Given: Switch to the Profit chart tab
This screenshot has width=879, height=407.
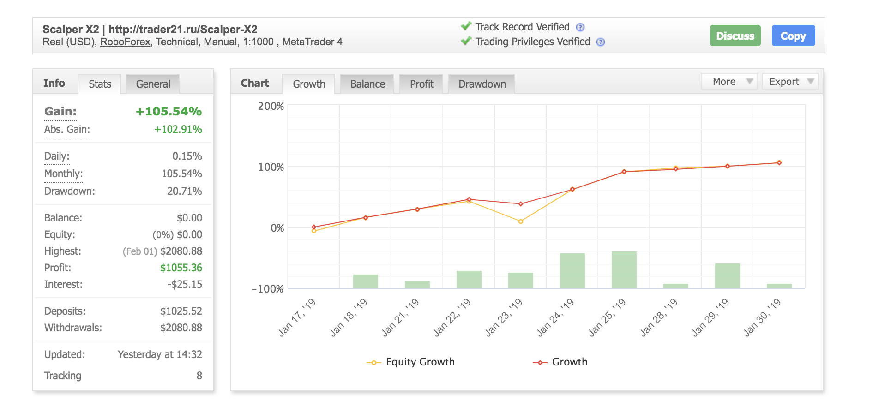Looking at the screenshot, I should pyautogui.click(x=421, y=84).
